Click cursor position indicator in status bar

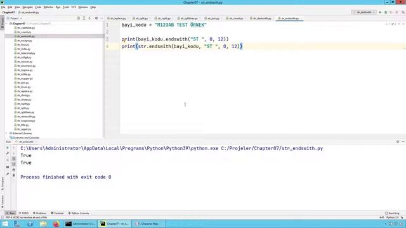tap(382, 217)
